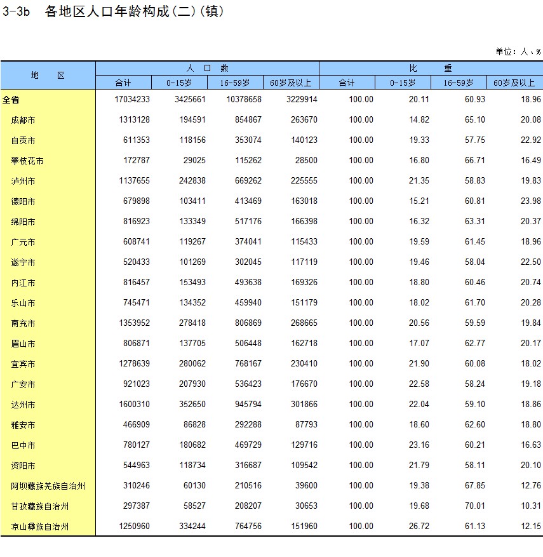Click the 全省 60岁及以上 value 3229914
Screen dimensions: 543x557
[x=302, y=100]
